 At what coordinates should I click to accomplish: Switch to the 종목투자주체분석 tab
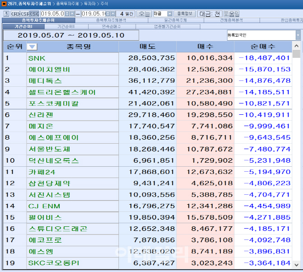pyautogui.click(x=111, y=20)
